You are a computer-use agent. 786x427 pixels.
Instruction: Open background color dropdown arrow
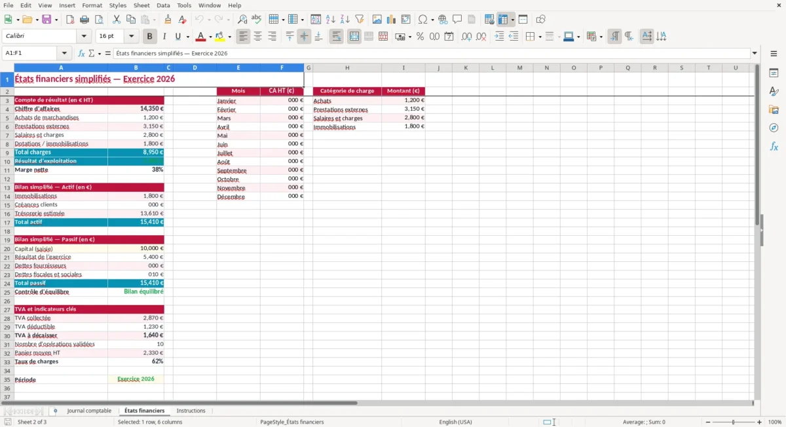[230, 37]
